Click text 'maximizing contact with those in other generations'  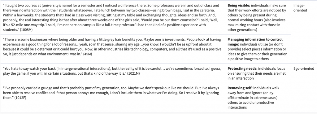pos(254,27)
